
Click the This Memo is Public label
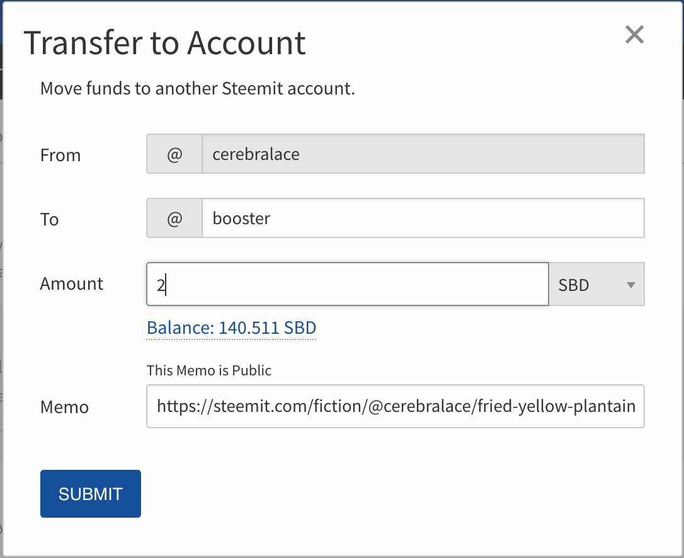[208, 370]
